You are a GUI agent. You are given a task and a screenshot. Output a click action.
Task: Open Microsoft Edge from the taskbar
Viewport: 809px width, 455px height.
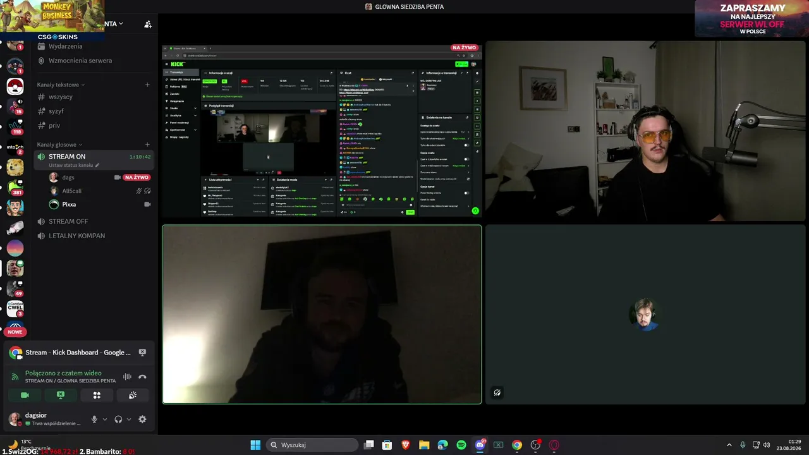442,445
